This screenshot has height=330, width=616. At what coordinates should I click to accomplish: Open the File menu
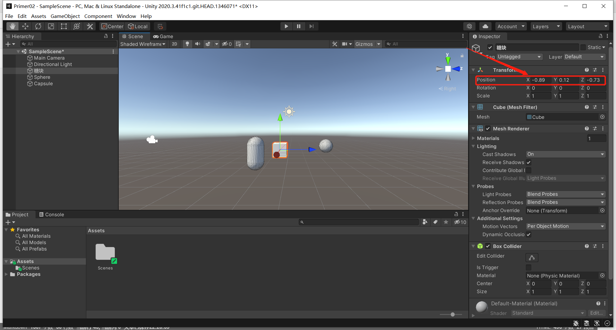pyautogui.click(x=9, y=16)
